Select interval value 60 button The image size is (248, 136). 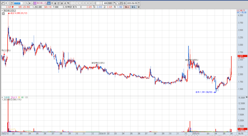click(x=91, y=3)
